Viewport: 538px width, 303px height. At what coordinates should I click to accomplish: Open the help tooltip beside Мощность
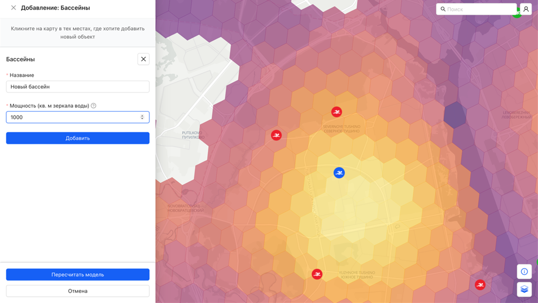(x=93, y=106)
